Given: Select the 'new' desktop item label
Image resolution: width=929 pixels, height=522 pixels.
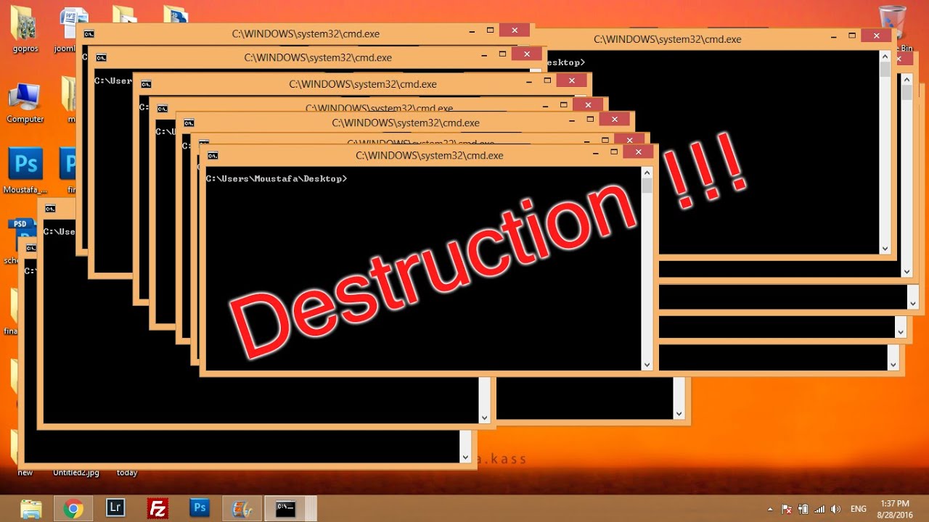Looking at the screenshot, I should pyautogui.click(x=25, y=473).
